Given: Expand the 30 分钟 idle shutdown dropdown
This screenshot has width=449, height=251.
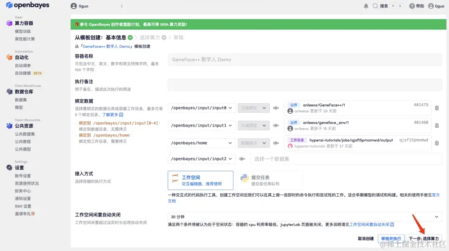Looking at the screenshot, I should pos(305,217).
